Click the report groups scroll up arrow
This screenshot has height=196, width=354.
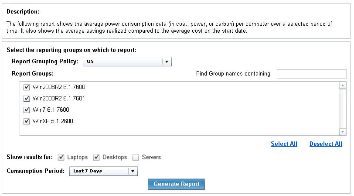tap(342, 86)
